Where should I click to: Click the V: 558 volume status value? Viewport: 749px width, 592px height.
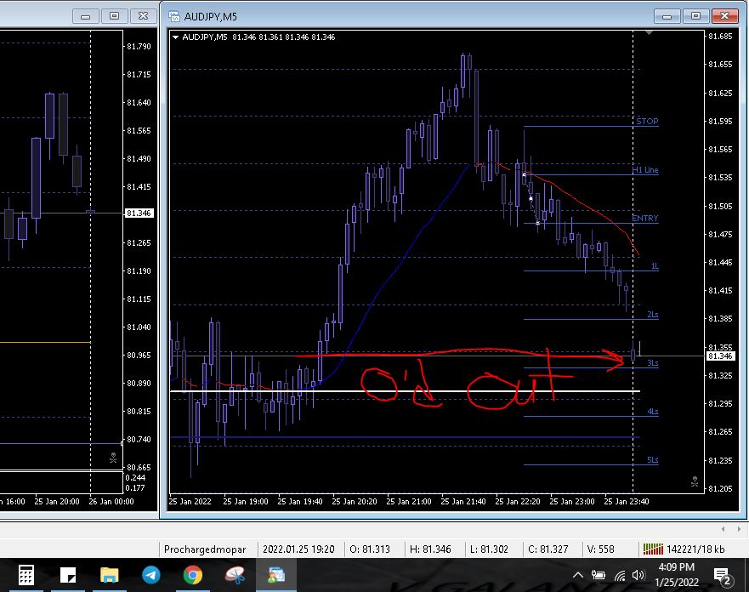pyautogui.click(x=600, y=549)
